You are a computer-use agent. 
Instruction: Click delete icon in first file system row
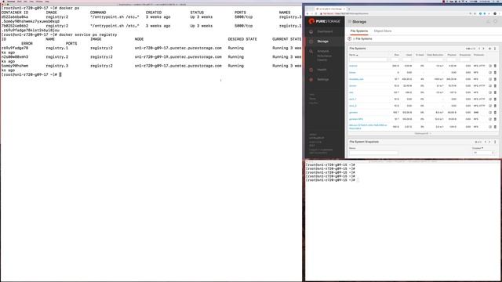(495, 66)
